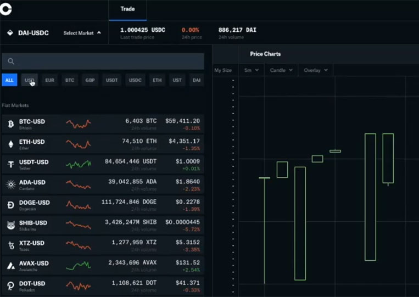Click the 1.000425 USDC last trade price
The width and height of the screenshot is (419, 297).
(x=143, y=30)
